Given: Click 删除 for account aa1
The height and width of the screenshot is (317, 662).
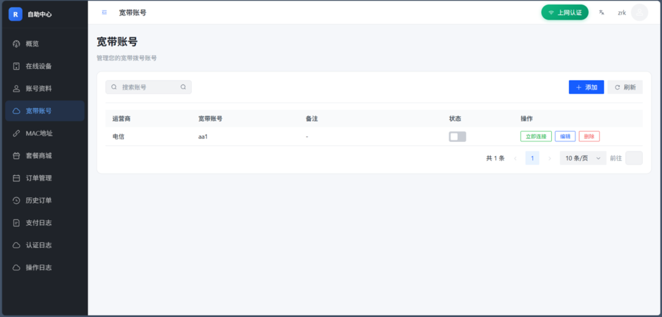Looking at the screenshot, I should [x=589, y=136].
